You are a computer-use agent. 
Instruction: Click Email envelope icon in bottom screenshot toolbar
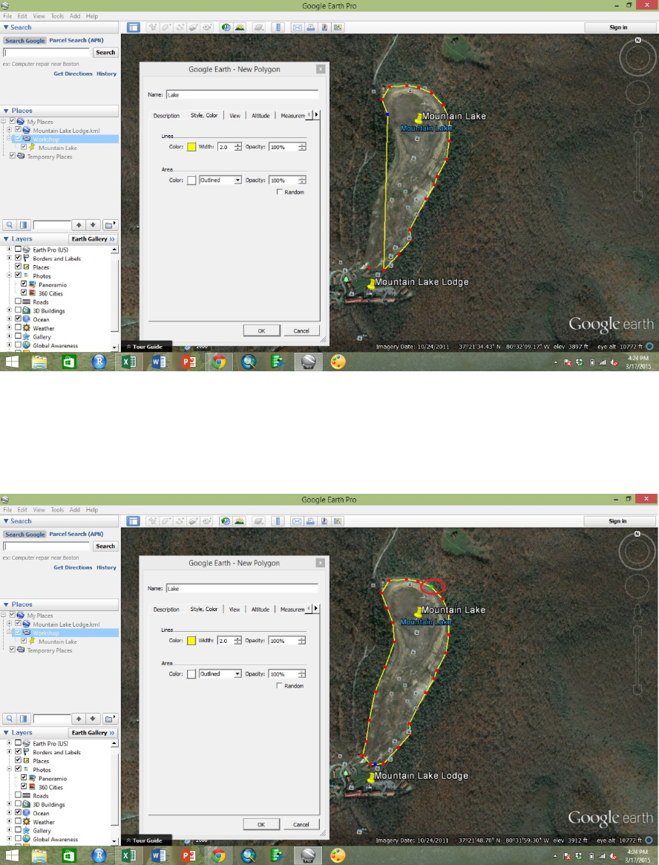298,520
